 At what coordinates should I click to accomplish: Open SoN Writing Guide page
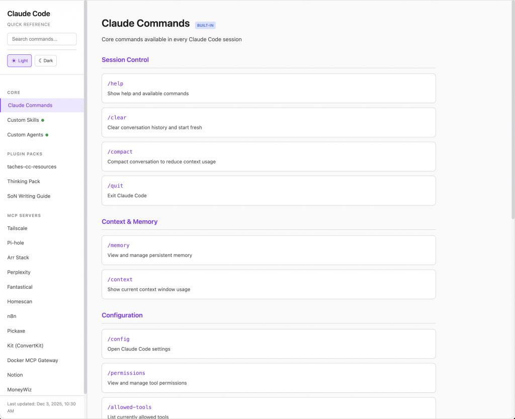coord(29,196)
